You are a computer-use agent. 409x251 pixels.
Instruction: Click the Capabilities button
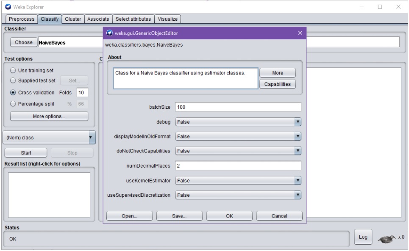tap(278, 84)
